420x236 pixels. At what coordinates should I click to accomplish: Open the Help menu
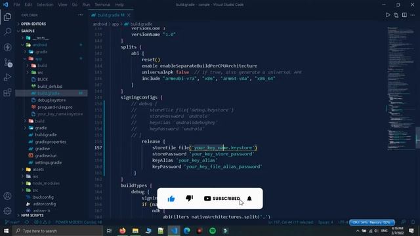click(x=119, y=5)
